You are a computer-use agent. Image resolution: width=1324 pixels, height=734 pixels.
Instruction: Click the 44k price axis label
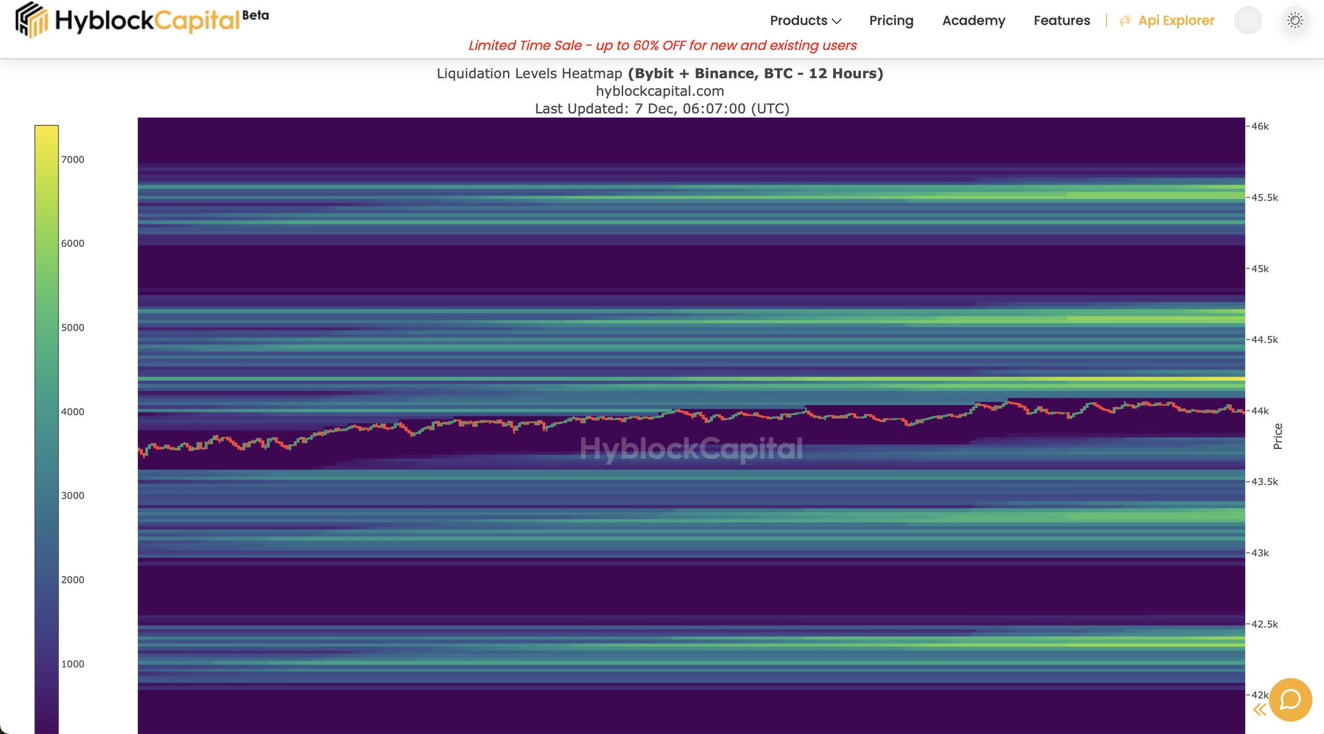[1260, 411]
